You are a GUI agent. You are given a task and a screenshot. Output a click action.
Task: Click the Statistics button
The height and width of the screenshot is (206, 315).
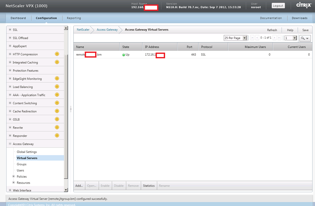[x=149, y=186]
